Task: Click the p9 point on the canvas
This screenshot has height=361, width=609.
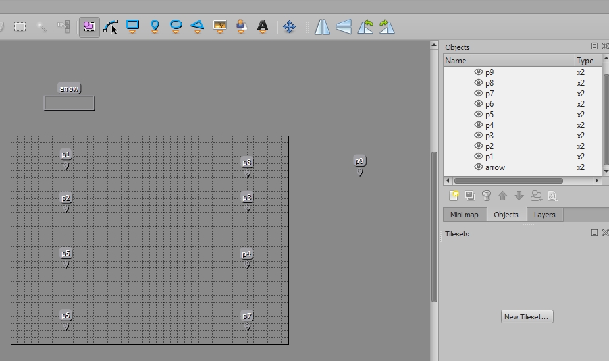Action: click(359, 173)
